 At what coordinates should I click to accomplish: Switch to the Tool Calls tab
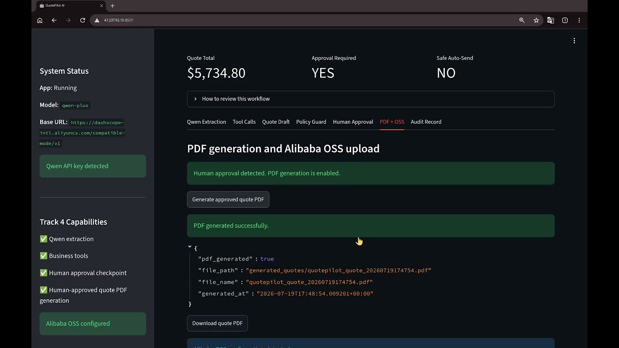click(x=244, y=122)
